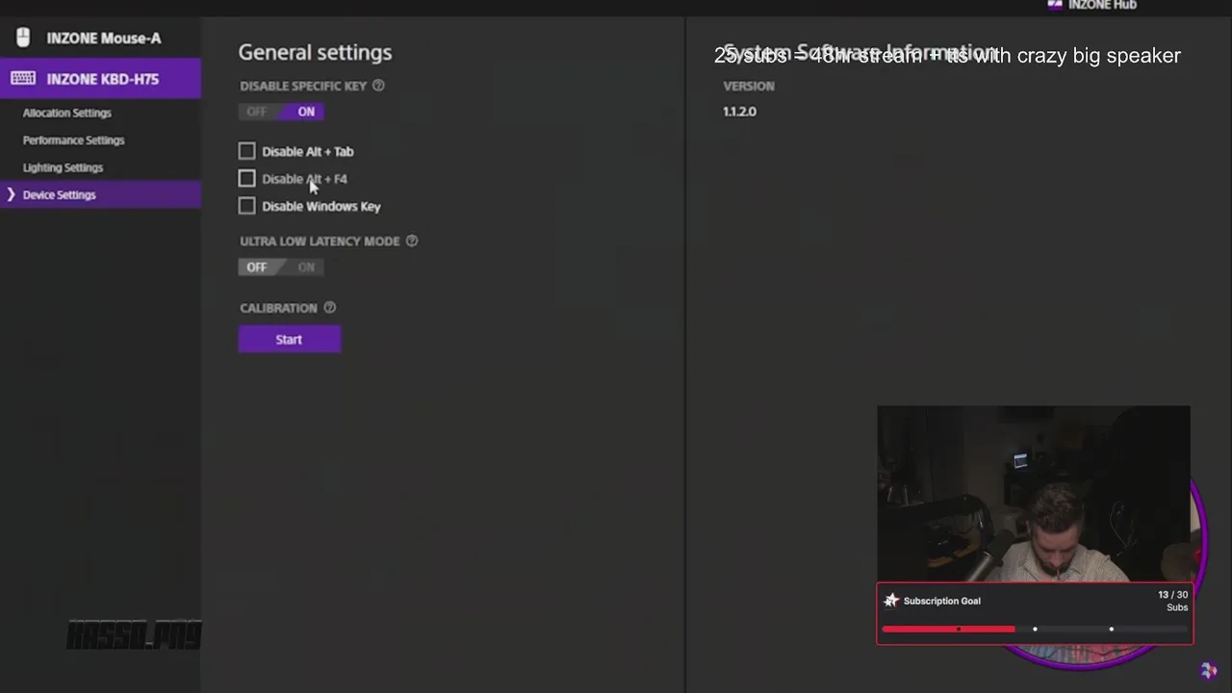
Task: Open the Calibration help icon
Action: [x=330, y=307]
